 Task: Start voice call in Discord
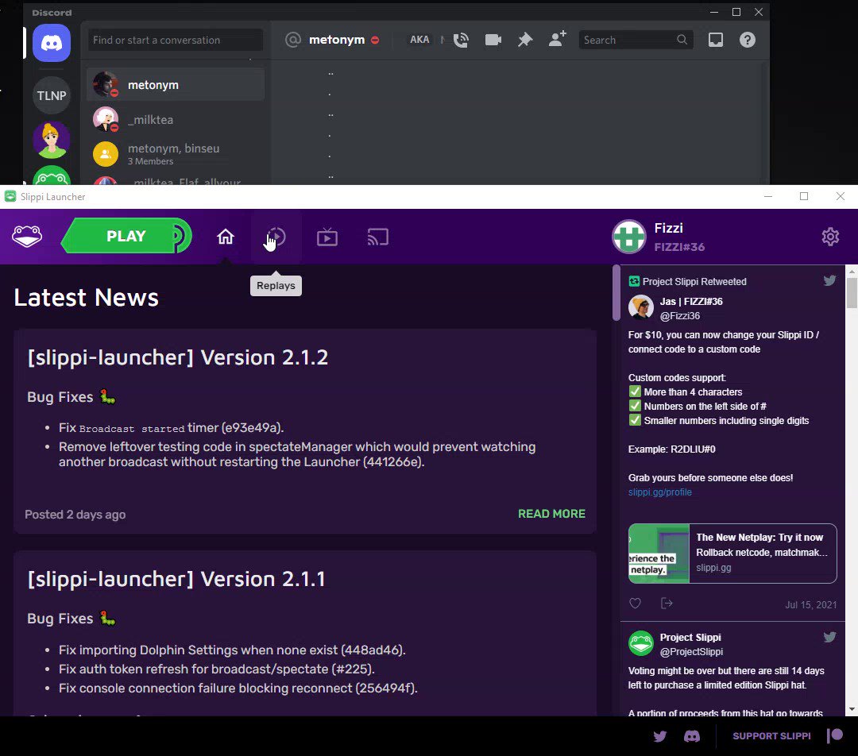point(461,40)
